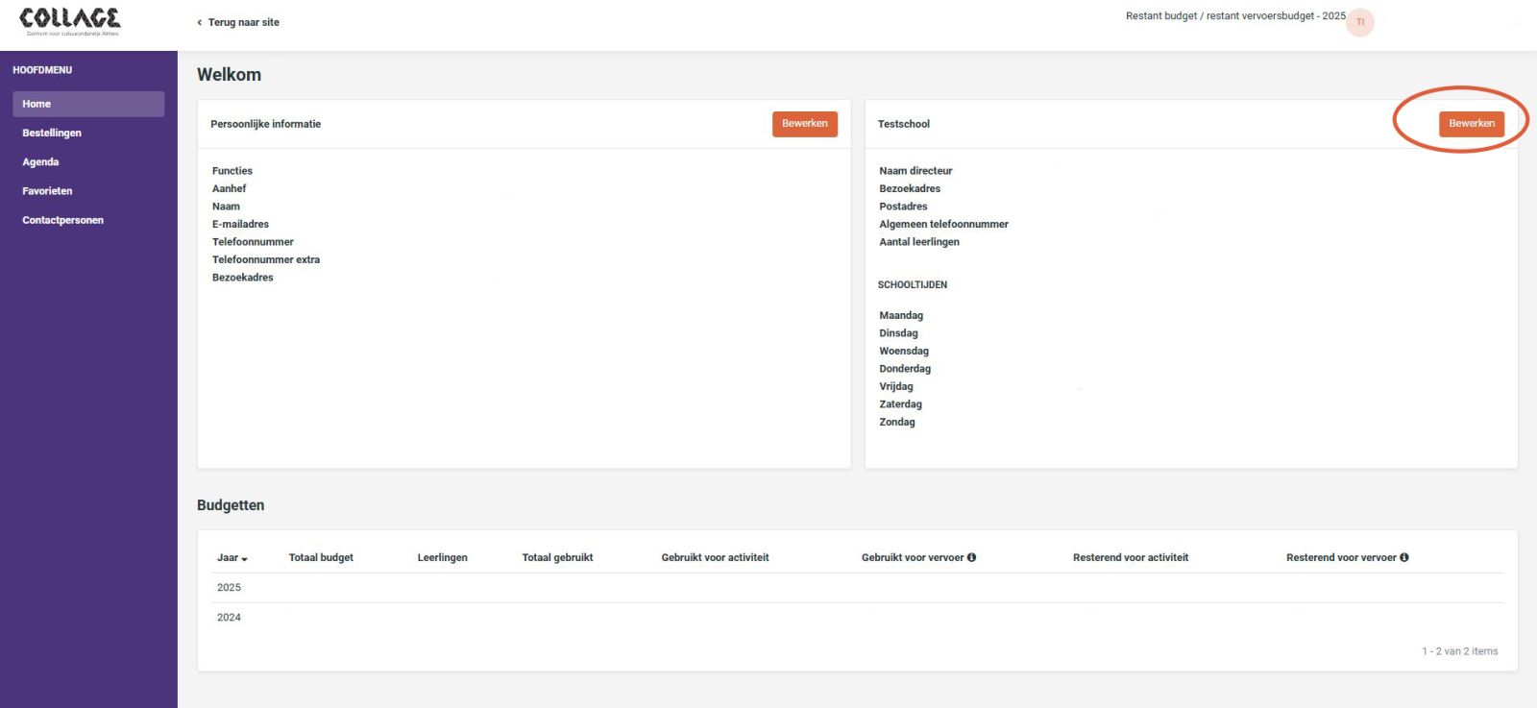Click the Gebruikt voor activiteit column header
This screenshot has height=708, width=1537.
715,557
